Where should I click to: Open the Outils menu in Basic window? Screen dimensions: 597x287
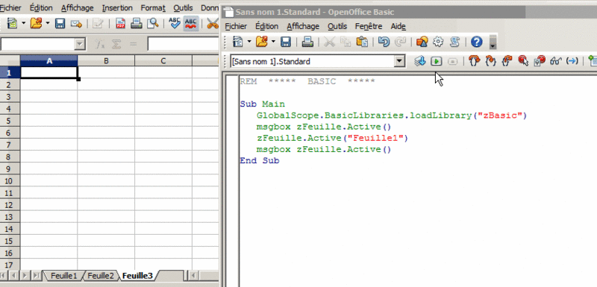(337, 26)
